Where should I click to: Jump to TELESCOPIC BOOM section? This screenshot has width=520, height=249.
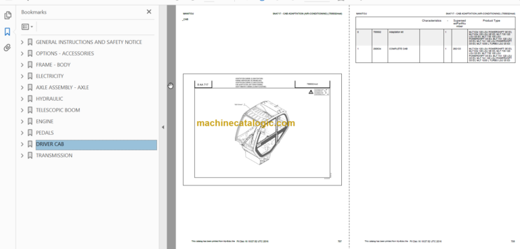click(x=58, y=110)
